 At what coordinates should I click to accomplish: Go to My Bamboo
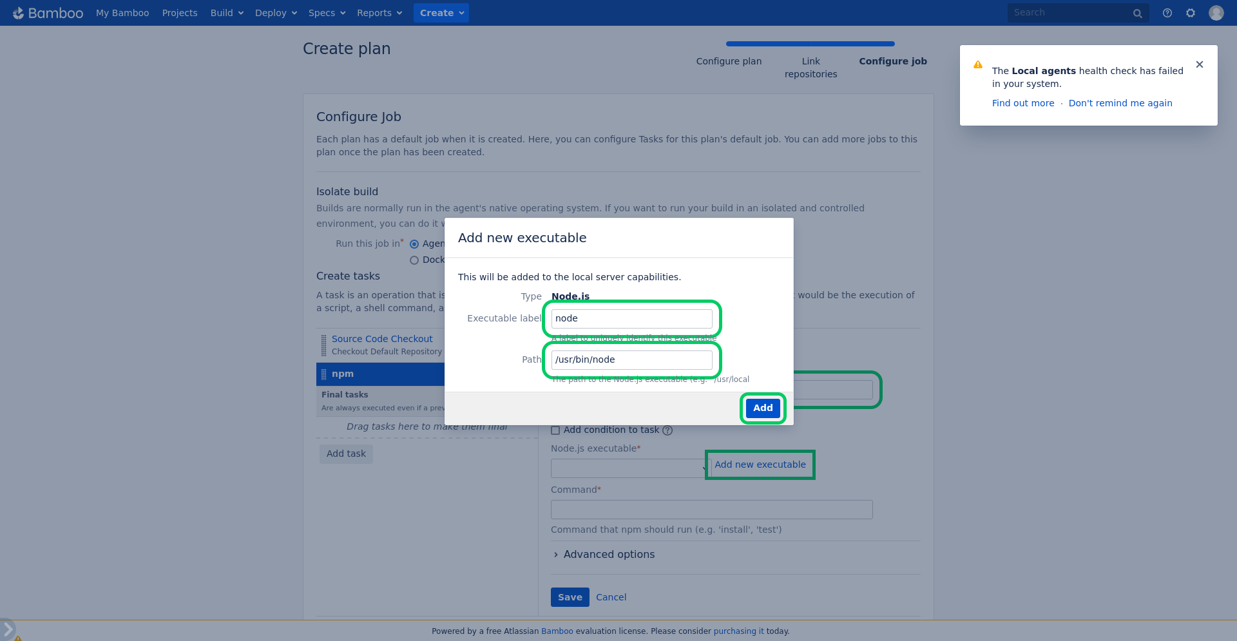pos(122,13)
